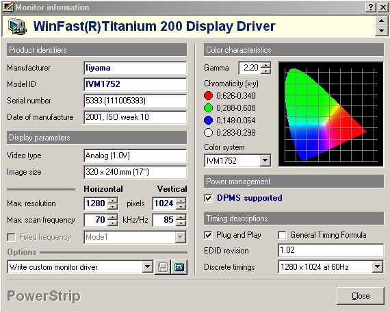Decrease vertical scan frequency 85
390x311 pixels.
(181, 223)
